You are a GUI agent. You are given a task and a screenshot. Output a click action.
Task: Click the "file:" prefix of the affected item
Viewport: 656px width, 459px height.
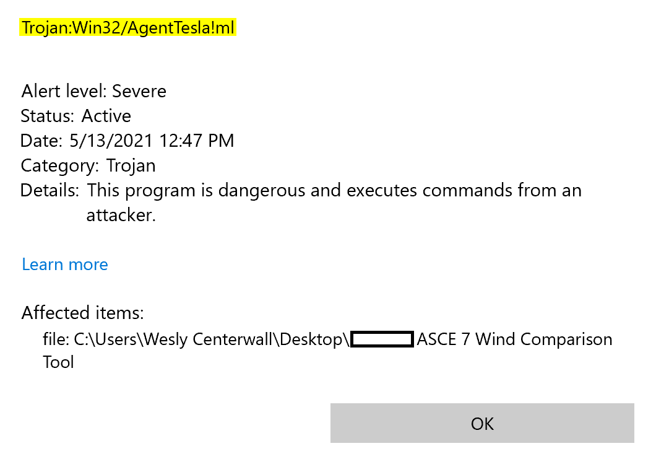point(56,339)
